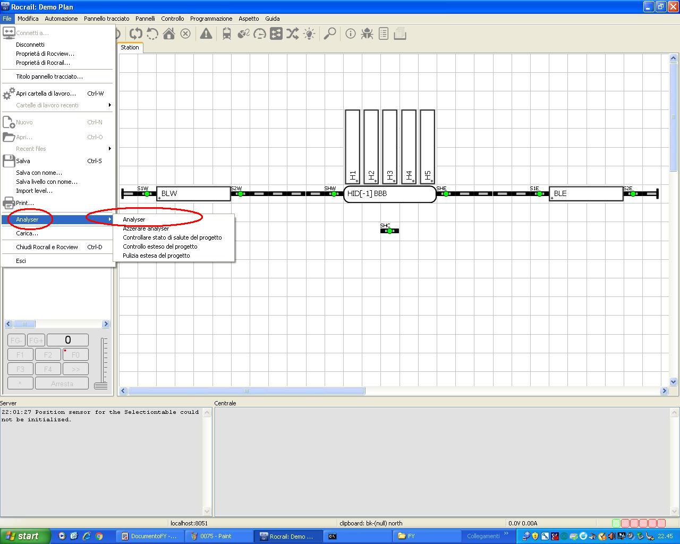Click sensor S1W green indicator
Viewport: 680px width, 544px height.
point(147,194)
